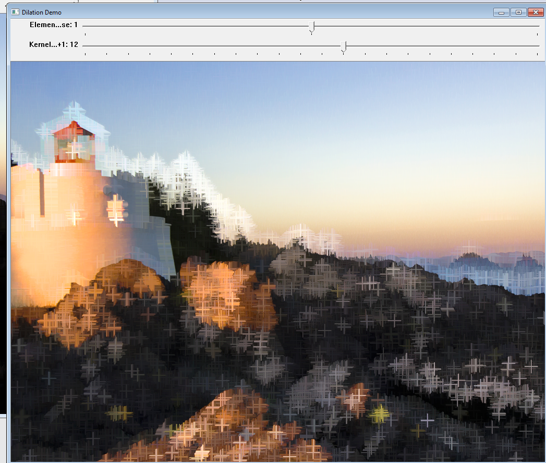Click the 'Kernel...+1: 12' slider label

[53, 45]
